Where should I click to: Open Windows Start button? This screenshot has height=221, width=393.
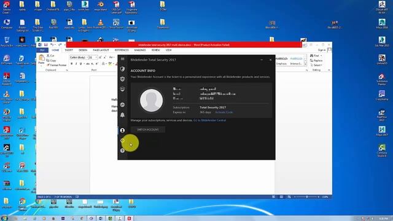[x=4, y=219]
